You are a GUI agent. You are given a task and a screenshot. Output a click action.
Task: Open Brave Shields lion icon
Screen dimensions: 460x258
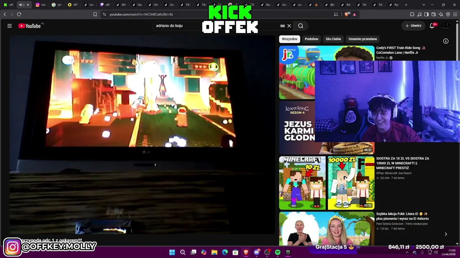pyautogui.click(x=347, y=14)
